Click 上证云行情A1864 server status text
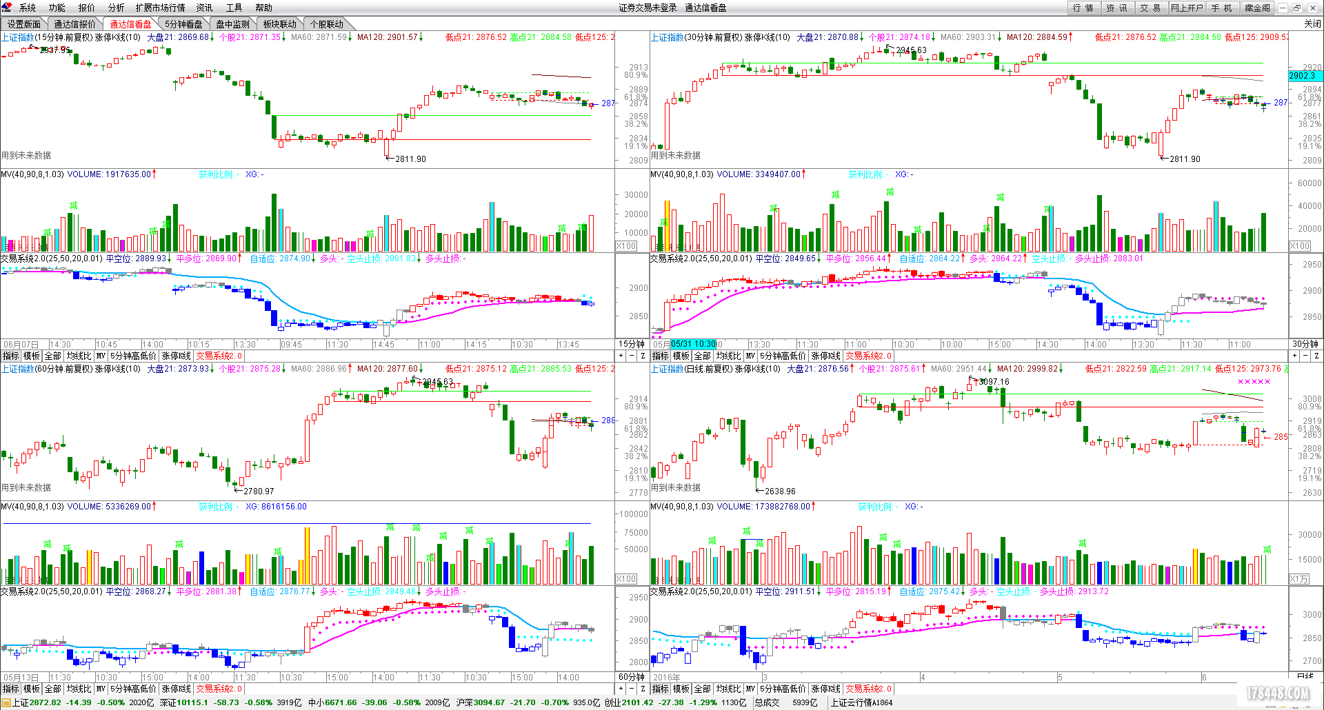 (x=861, y=702)
